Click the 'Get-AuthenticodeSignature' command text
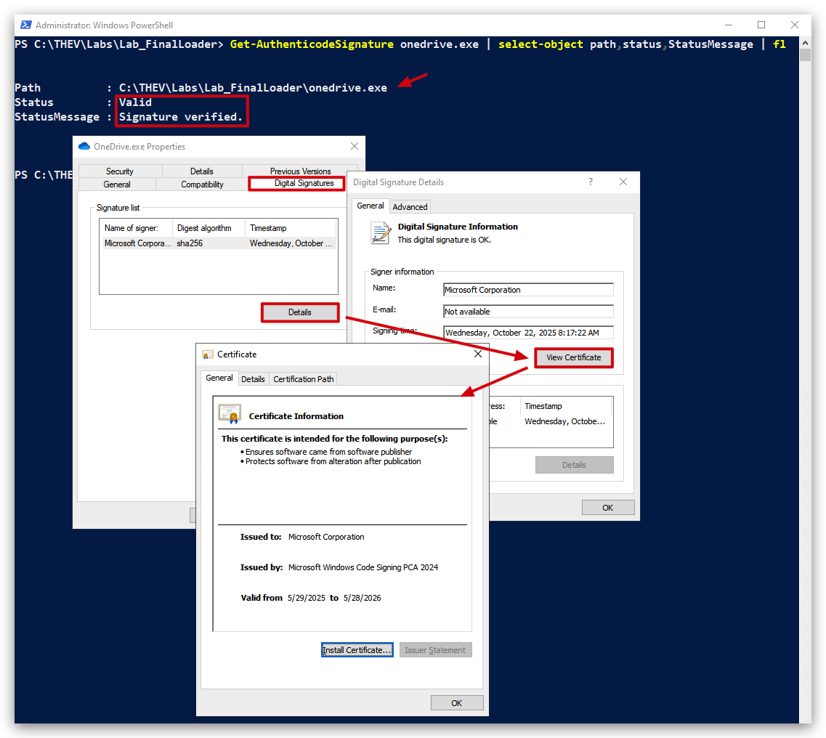Screen dimensions: 826x738 click(312, 44)
